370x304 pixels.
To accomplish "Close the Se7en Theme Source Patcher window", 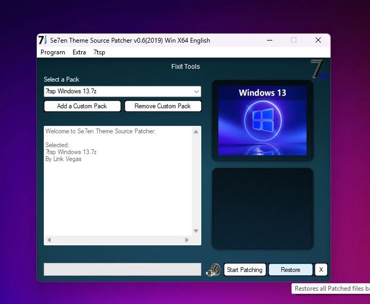I will [318, 41].
